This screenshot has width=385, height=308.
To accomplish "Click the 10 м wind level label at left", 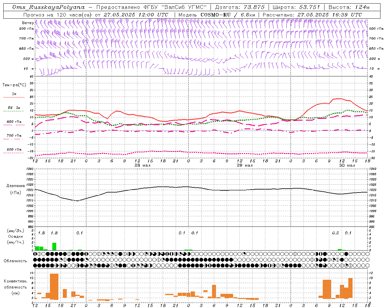I will [x=29, y=69].
